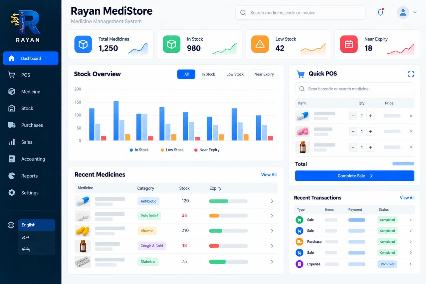Increase quantity of the syrup bottle item
This screenshot has height=284, width=426.
(x=370, y=147)
